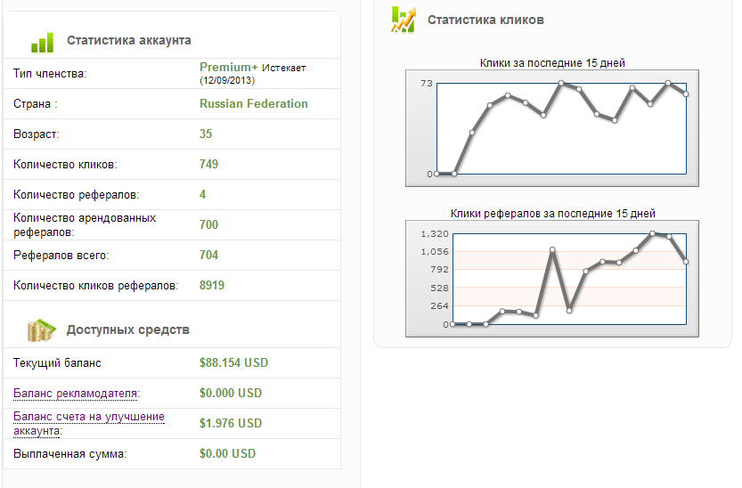This screenshot has height=488, width=742.
Task: Click the chart icon beside Статистика кликов
Action: click(404, 20)
